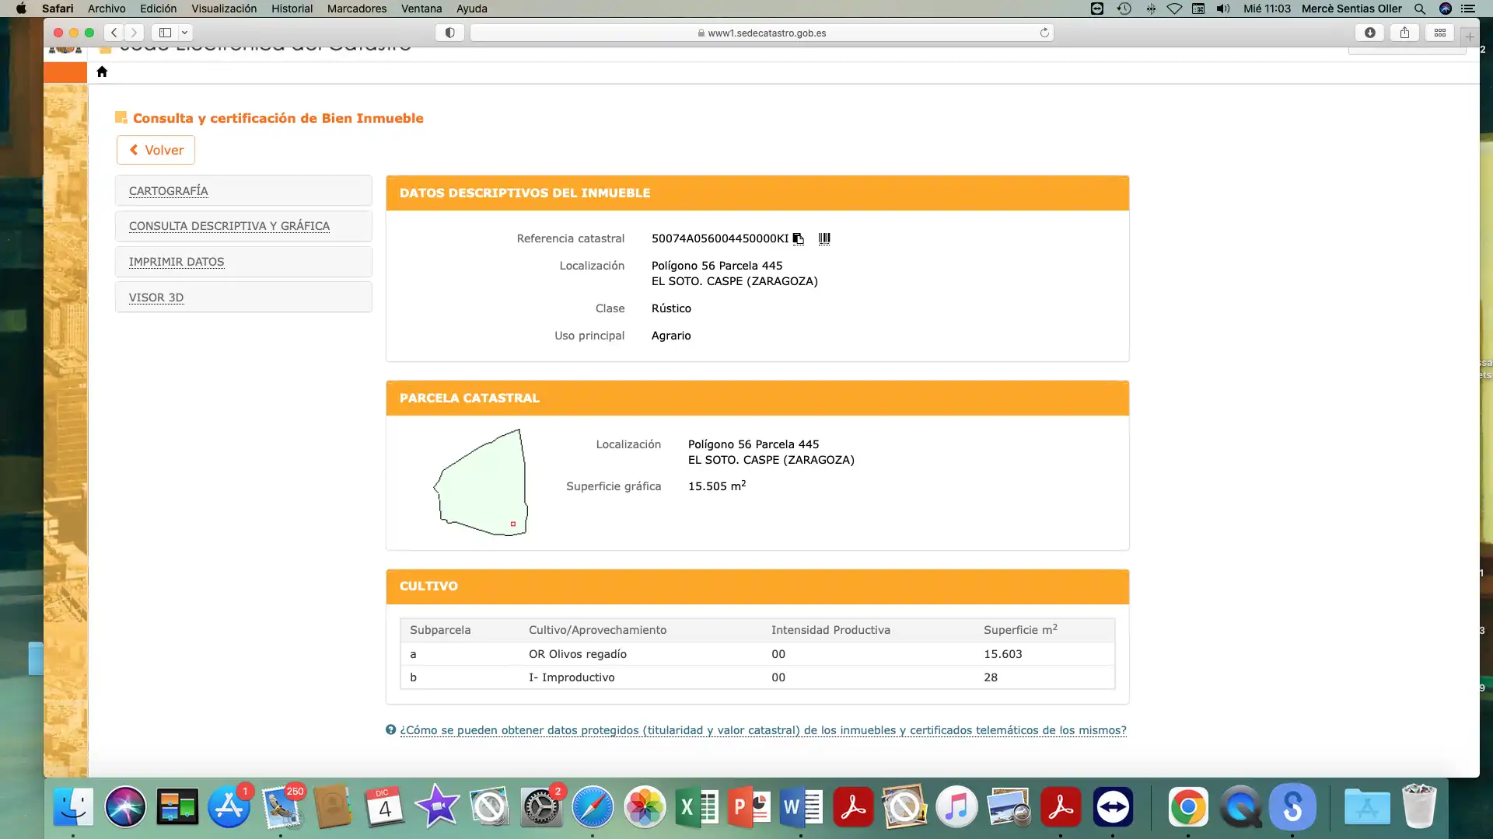Launch Google Chrome from the Dock
The image size is (1493, 839).
[x=1188, y=807]
